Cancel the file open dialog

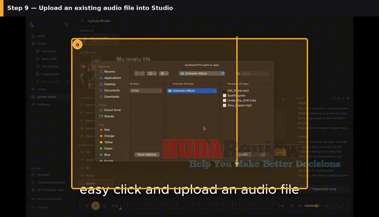click(244, 154)
